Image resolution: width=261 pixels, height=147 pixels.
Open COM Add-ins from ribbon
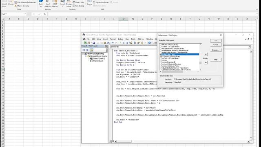click(55, 4)
